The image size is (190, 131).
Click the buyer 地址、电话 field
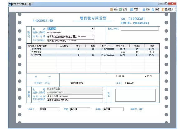coord(71,37)
